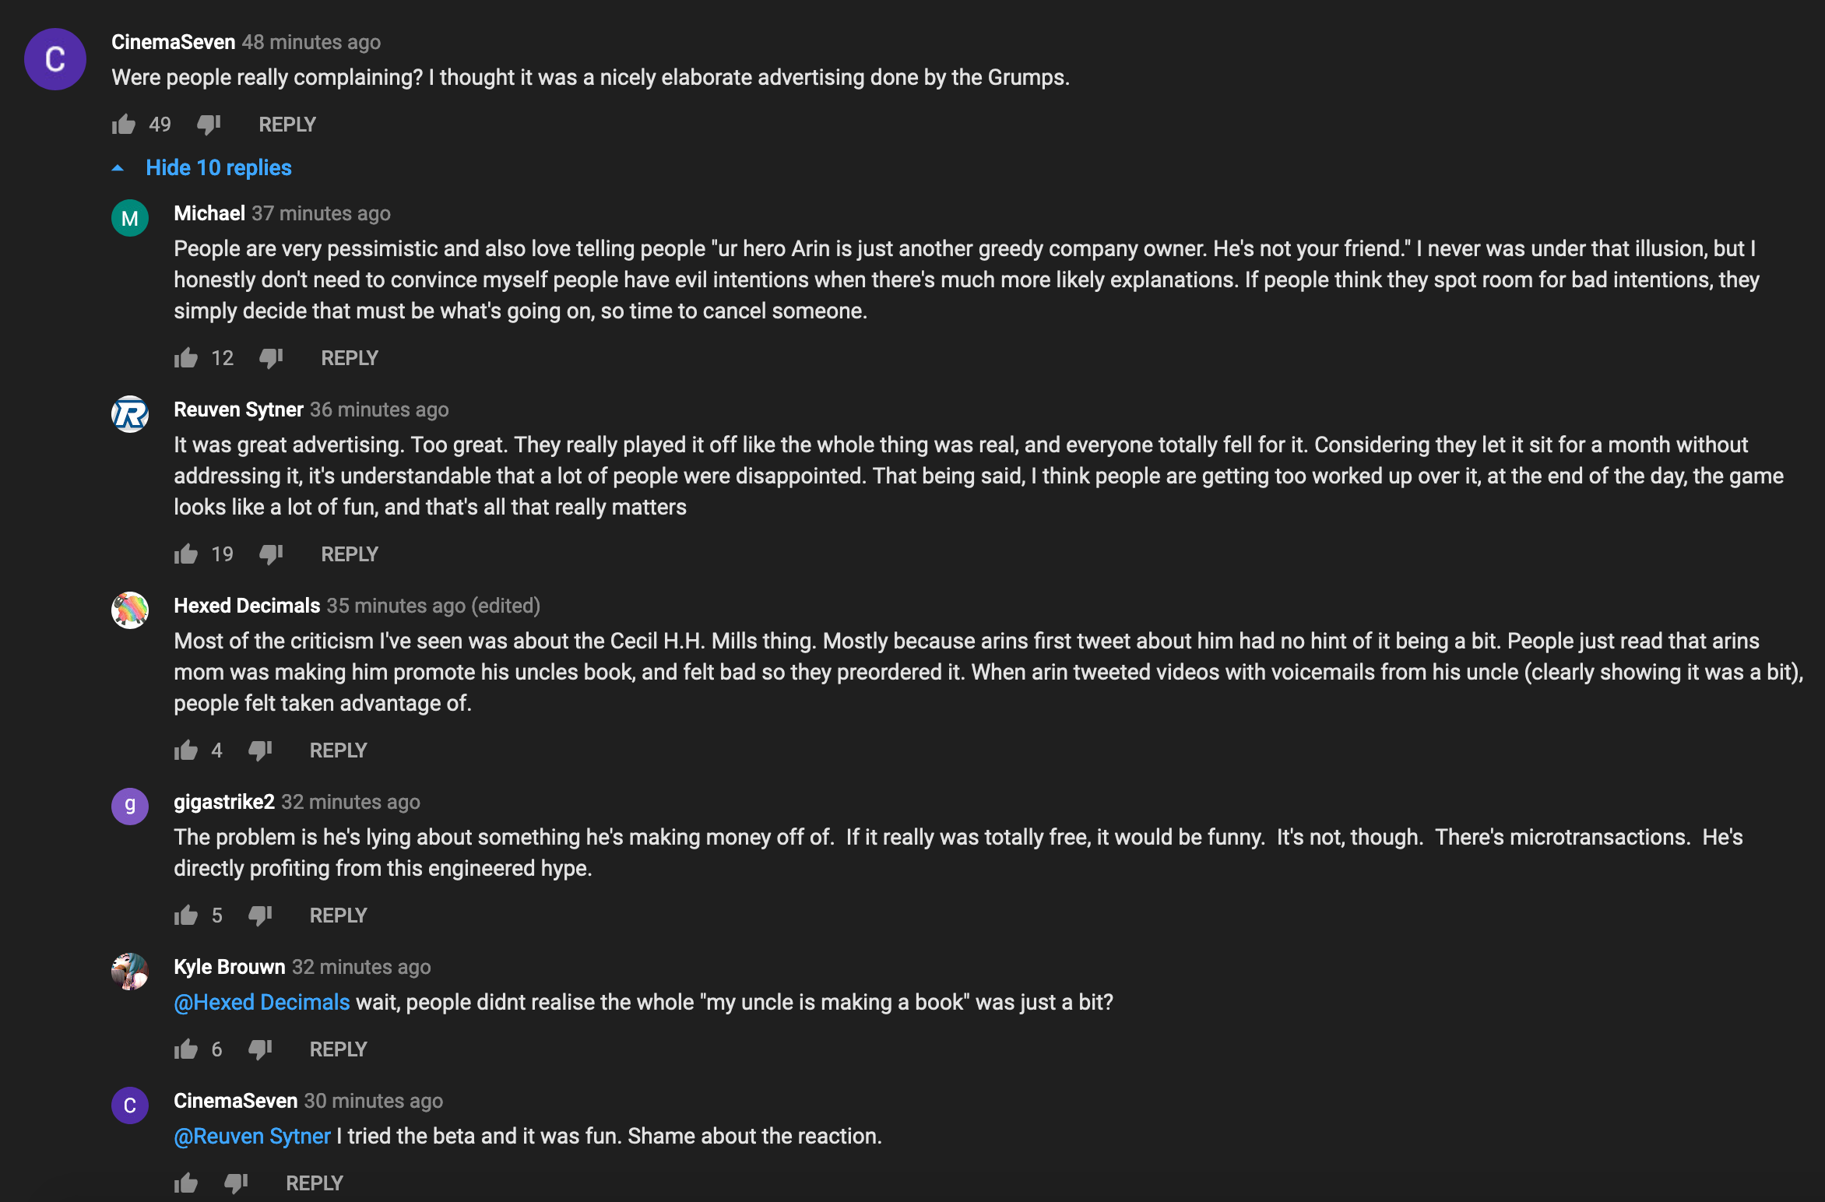Image resolution: width=1825 pixels, height=1202 pixels.
Task: Open Michael's channel name link
Action: (x=209, y=213)
